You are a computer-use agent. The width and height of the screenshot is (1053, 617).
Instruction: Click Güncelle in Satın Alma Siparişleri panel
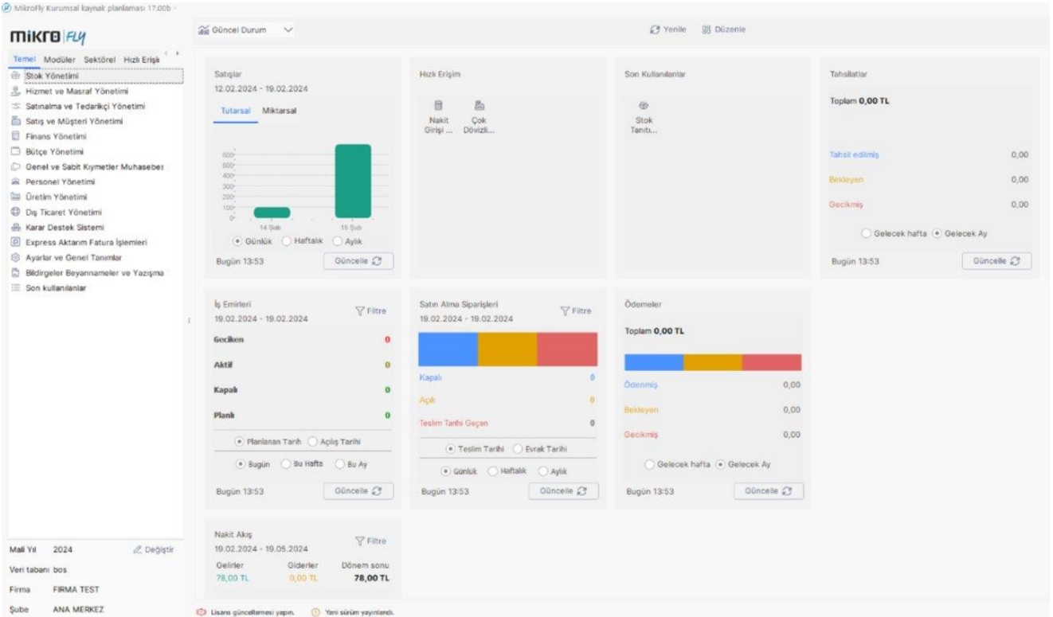click(563, 491)
